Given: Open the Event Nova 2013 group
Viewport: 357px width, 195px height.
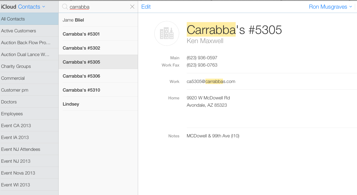Looking at the screenshot, I should [29, 173].
